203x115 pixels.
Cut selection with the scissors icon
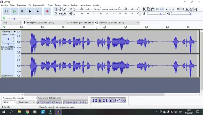[144, 9]
